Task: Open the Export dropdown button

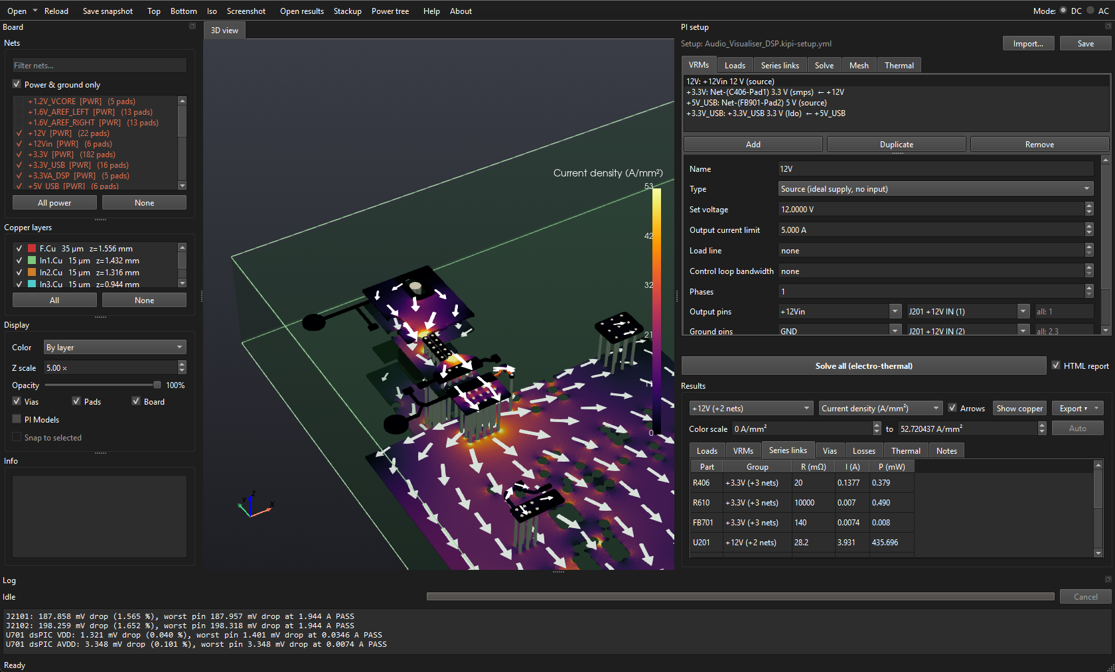Action: pos(1077,409)
